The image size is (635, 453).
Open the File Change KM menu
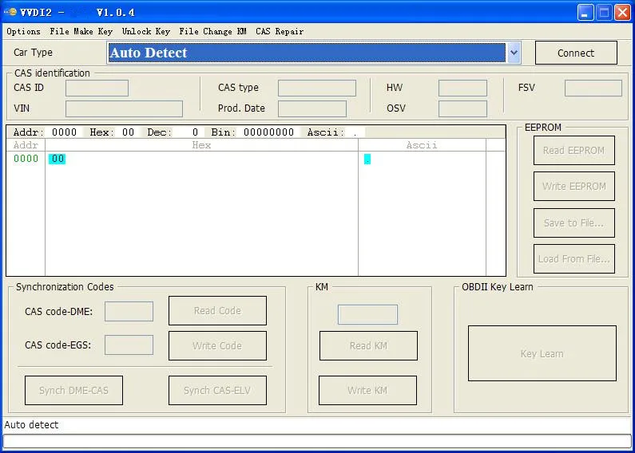point(212,32)
